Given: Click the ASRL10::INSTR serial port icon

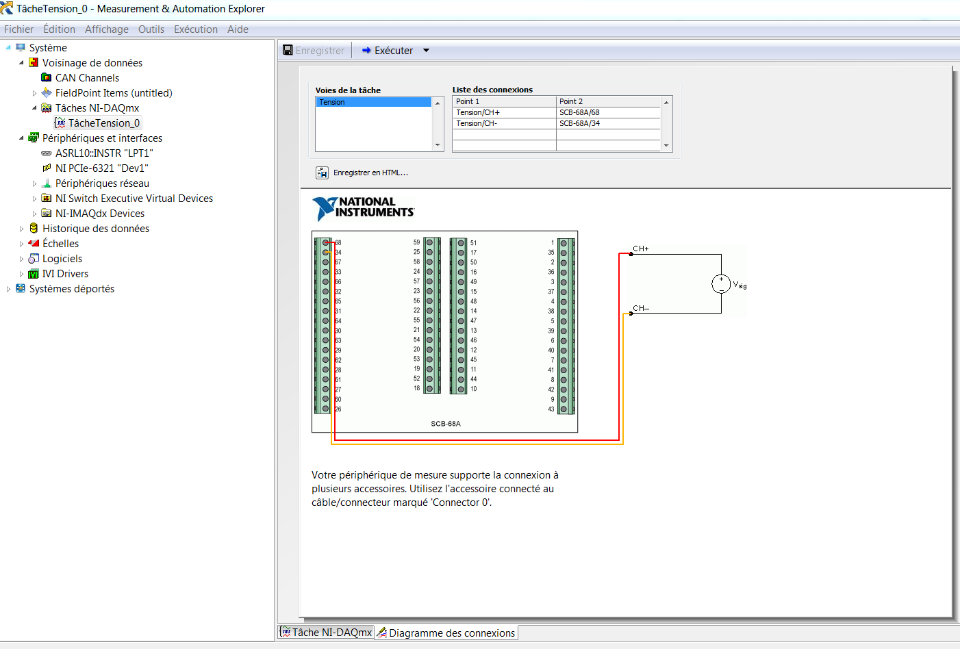Looking at the screenshot, I should [47, 153].
